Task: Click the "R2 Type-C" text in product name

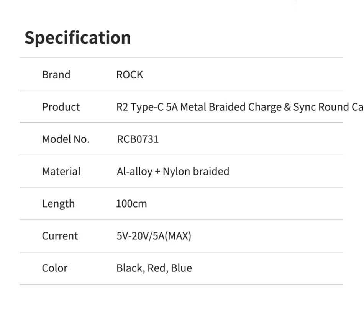Action: click(140, 107)
